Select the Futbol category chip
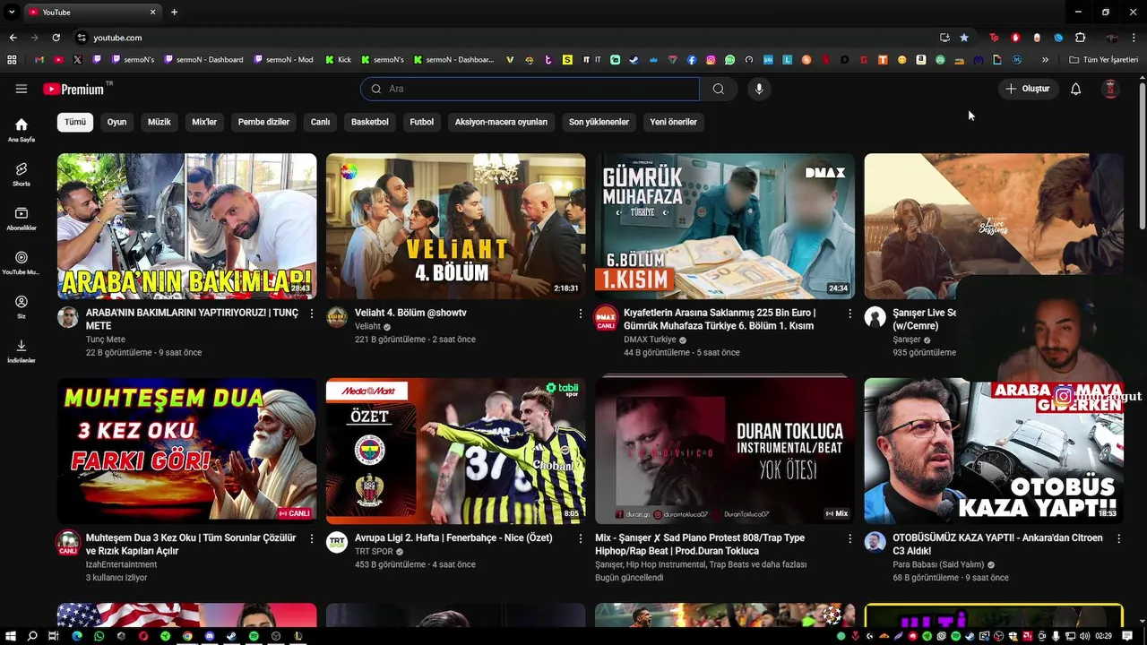The image size is (1147, 645). coord(422,122)
